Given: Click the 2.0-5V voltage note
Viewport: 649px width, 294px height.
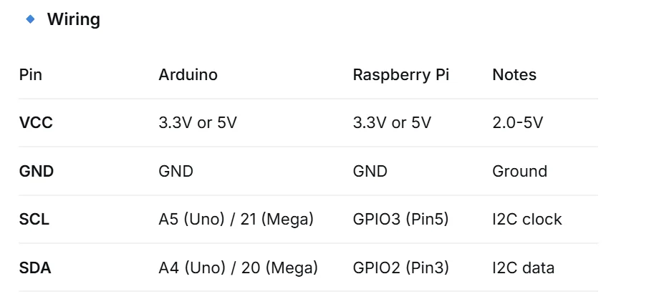Looking at the screenshot, I should click(517, 123).
